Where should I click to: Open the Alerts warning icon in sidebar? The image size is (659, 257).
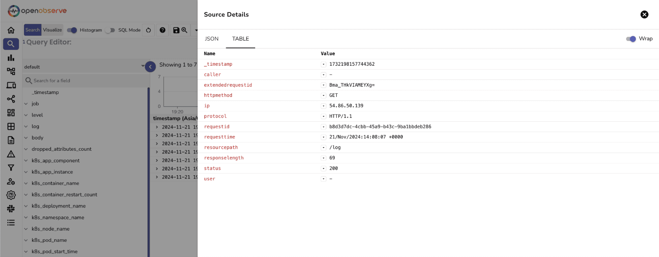click(x=11, y=154)
